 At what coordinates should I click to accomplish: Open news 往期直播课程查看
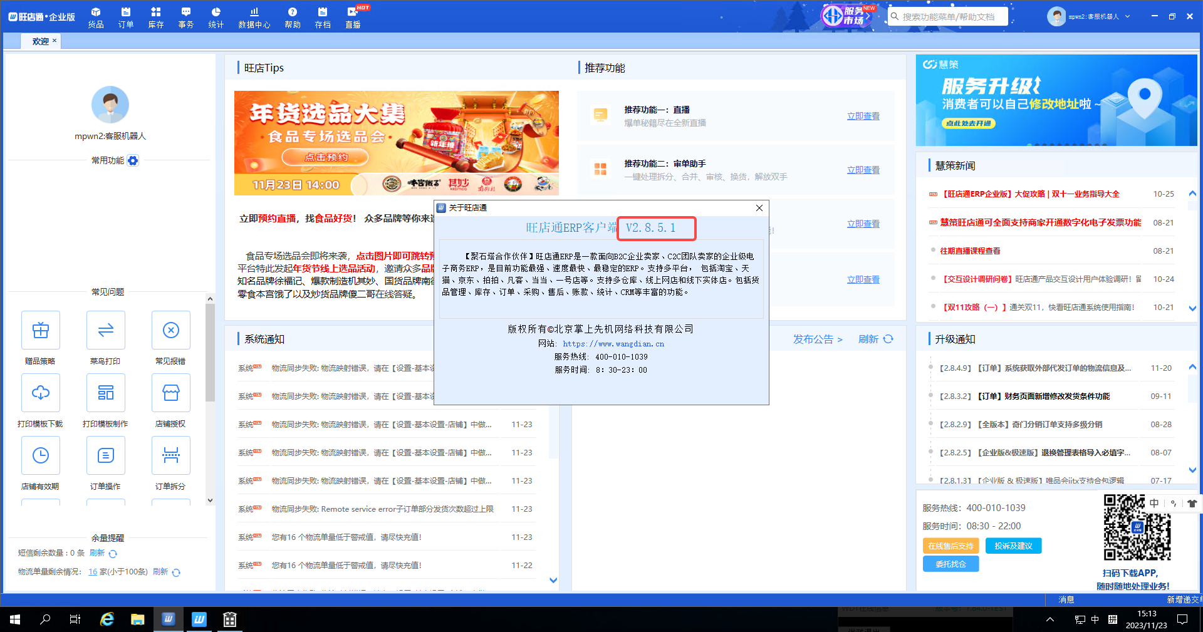(x=970, y=251)
